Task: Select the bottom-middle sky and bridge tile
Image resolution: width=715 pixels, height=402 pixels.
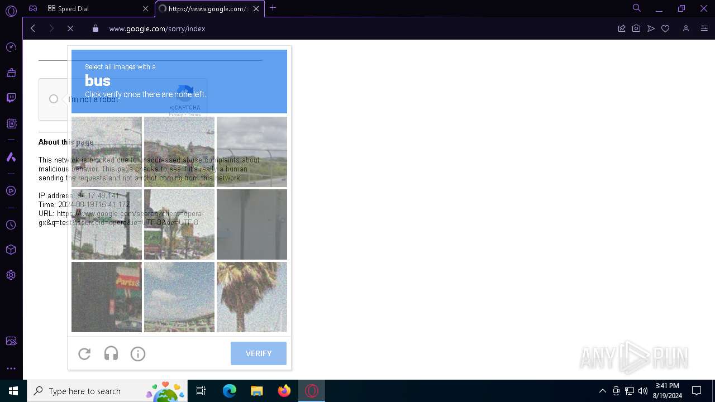Action: 179,297
